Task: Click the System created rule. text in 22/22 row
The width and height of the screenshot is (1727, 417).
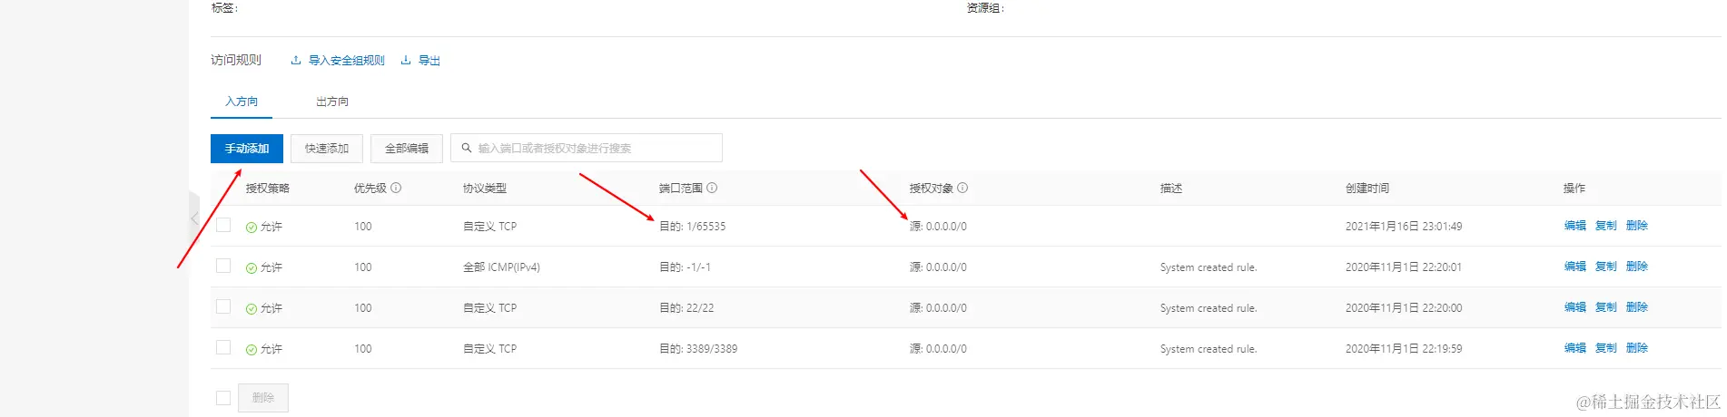Action: pos(1209,308)
